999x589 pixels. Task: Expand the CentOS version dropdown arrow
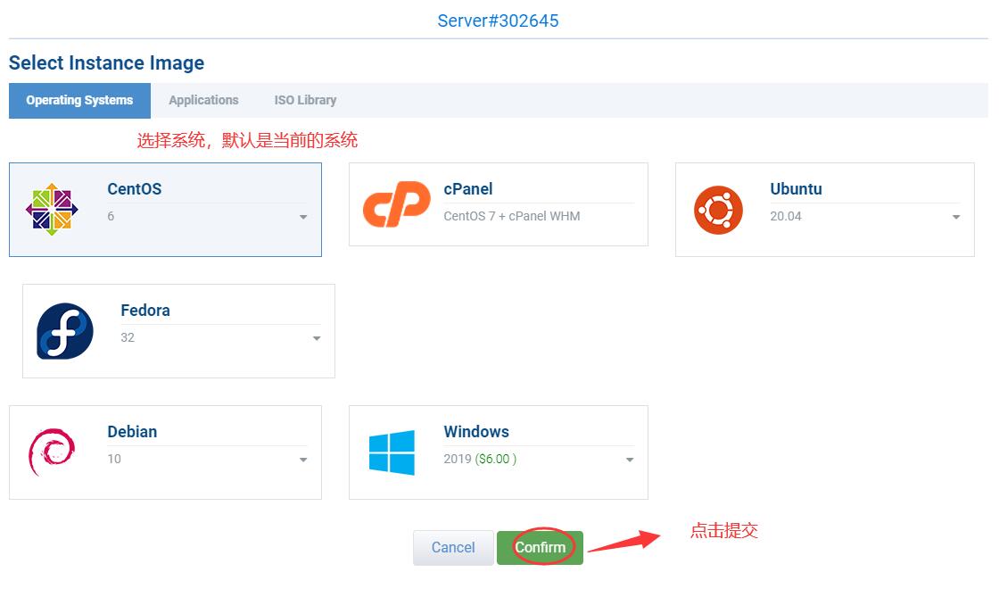pos(303,218)
